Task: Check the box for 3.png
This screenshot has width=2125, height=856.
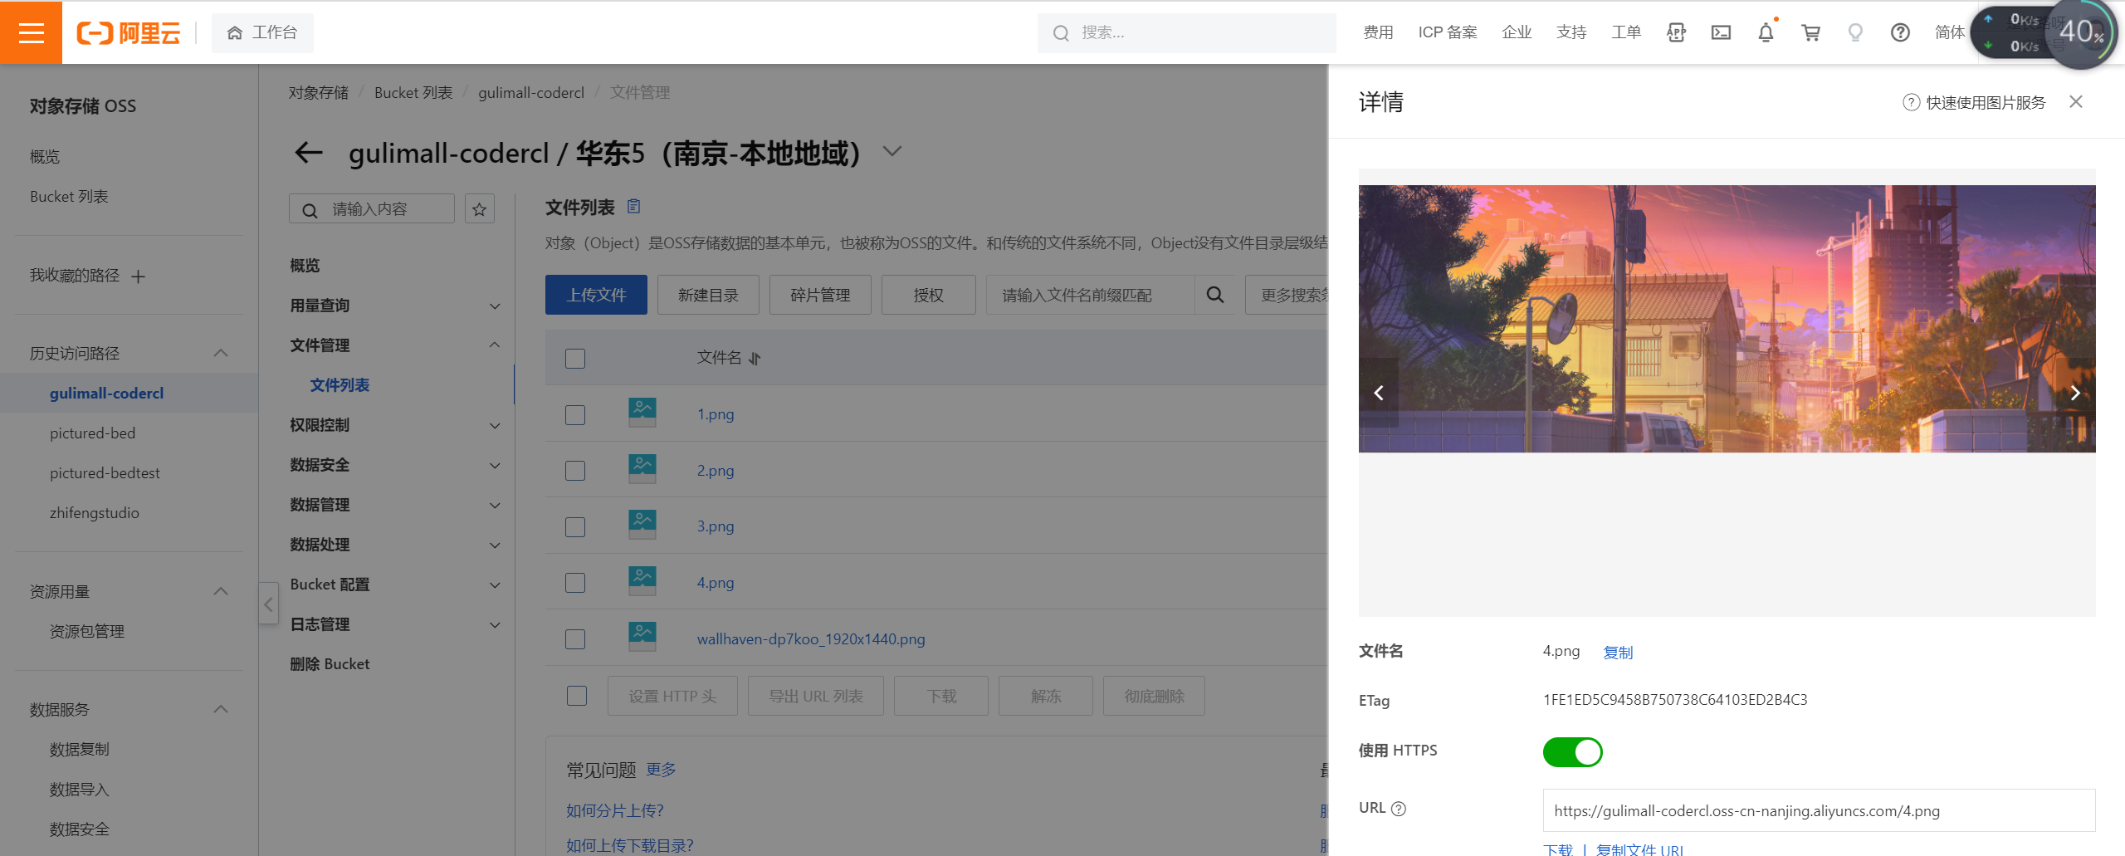Action: (x=575, y=526)
